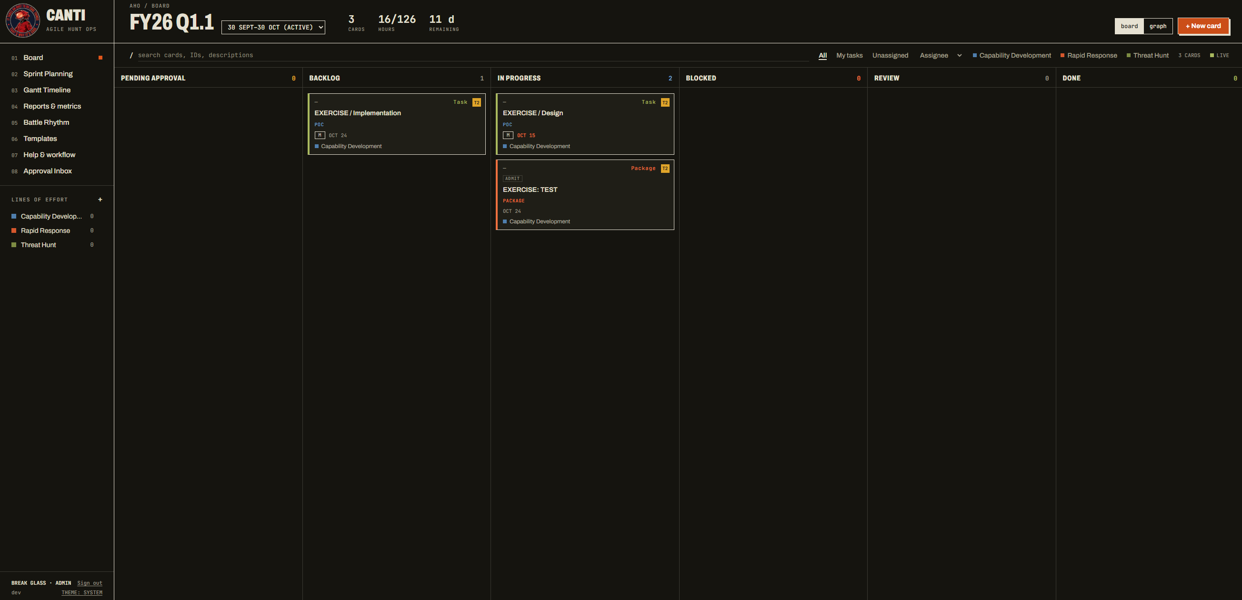Open the sprint date range dropdown
1242x600 pixels.
[x=273, y=28]
